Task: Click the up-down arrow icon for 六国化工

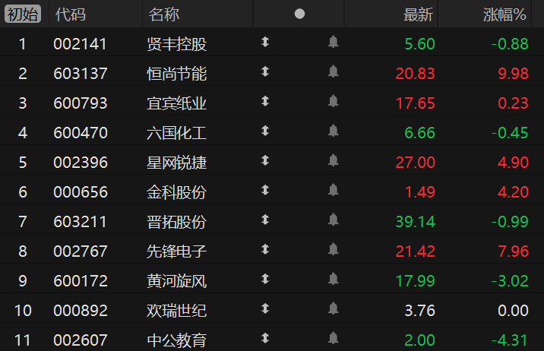Action: coord(265,131)
